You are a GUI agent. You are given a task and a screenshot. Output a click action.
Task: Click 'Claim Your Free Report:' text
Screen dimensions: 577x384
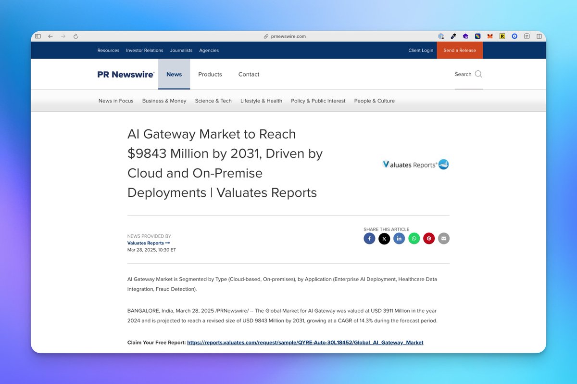[156, 343]
